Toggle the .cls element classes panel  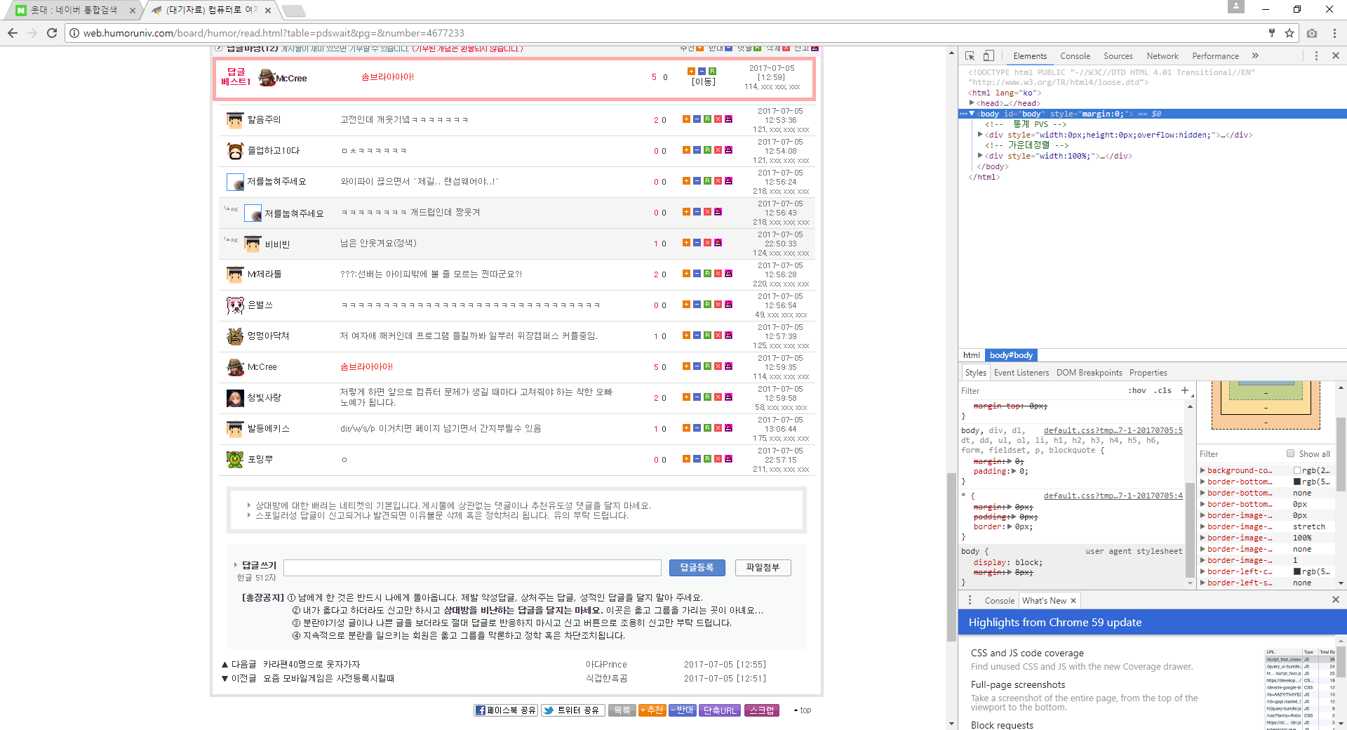click(1164, 391)
